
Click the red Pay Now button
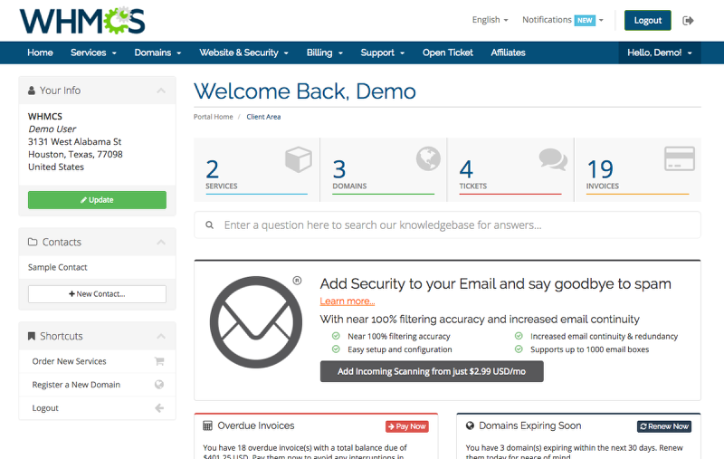tap(406, 426)
